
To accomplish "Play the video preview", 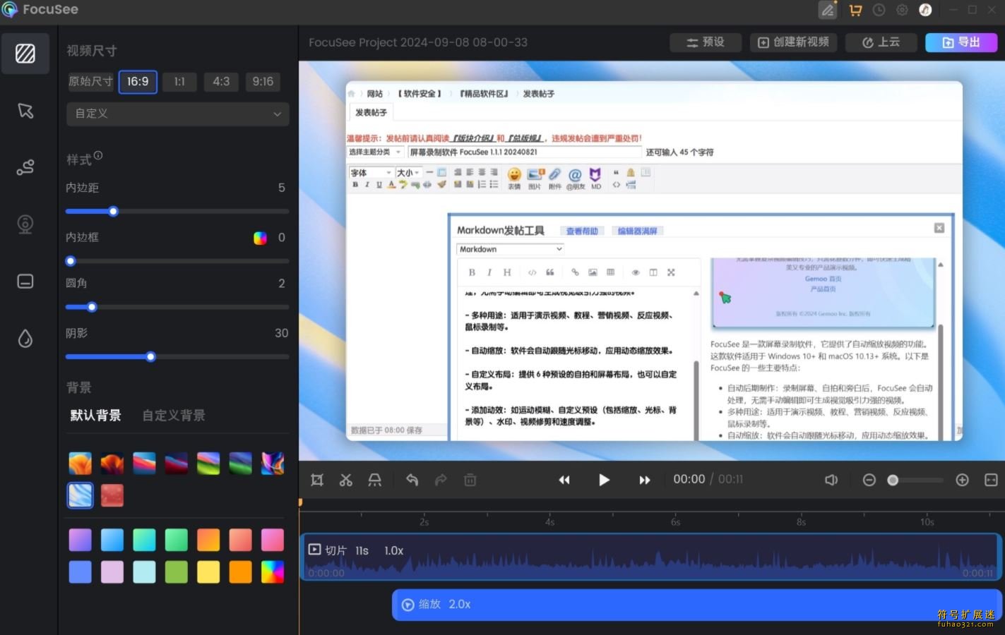I will coord(604,480).
